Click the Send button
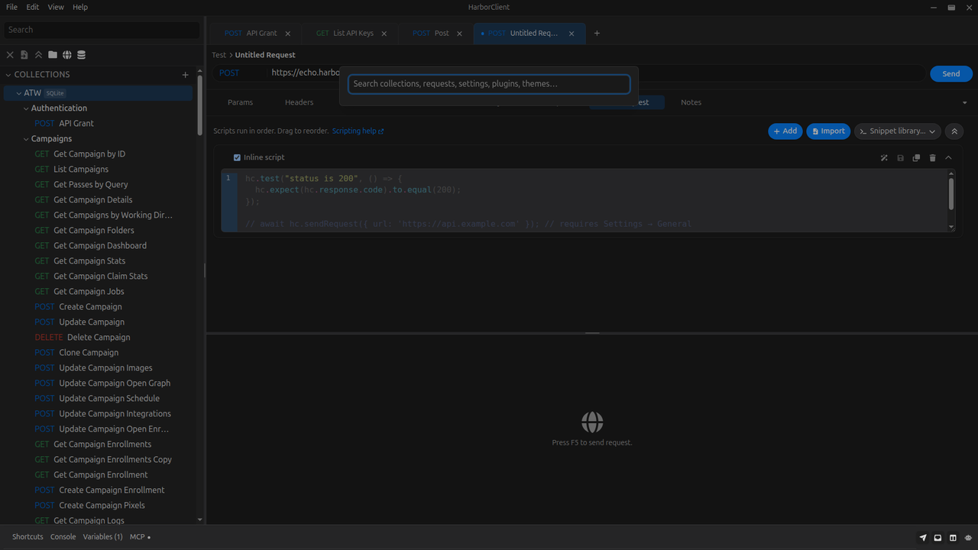Screen dimensions: 978x550 [x=951, y=73]
